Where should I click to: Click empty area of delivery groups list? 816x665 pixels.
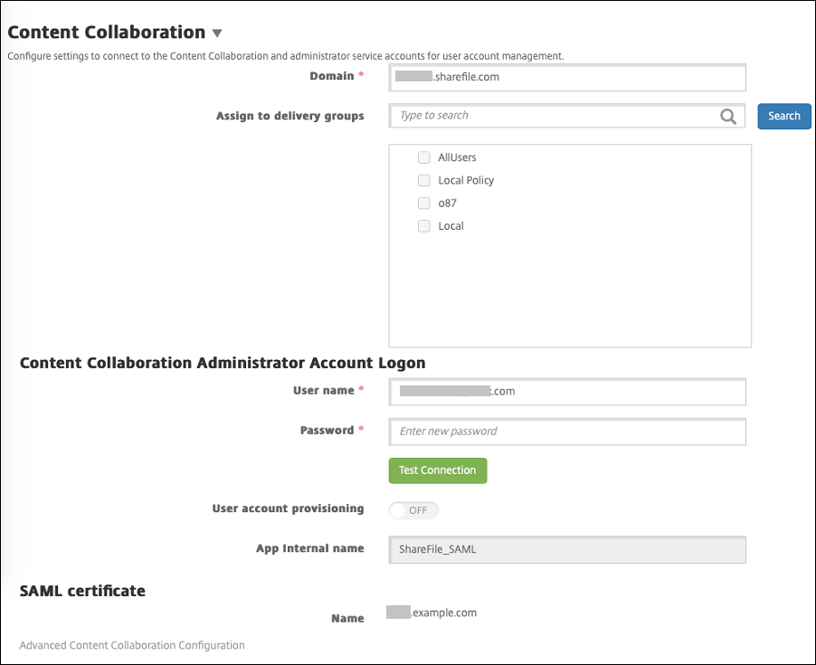coord(570,290)
